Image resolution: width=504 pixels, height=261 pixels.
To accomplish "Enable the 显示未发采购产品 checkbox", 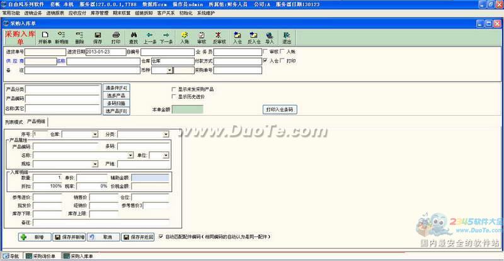I will [174, 89].
